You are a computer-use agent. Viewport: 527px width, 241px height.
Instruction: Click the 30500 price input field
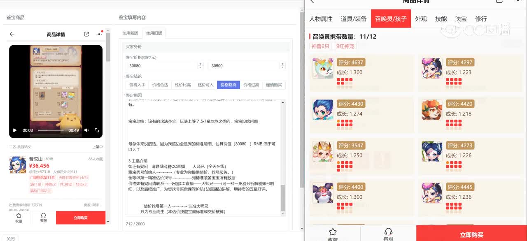pyautogui.click(x=244, y=66)
